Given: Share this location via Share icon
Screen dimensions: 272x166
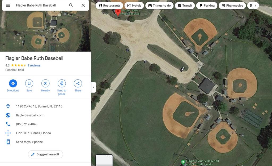Looking at the screenshot, I should click(x=78, y=83).
